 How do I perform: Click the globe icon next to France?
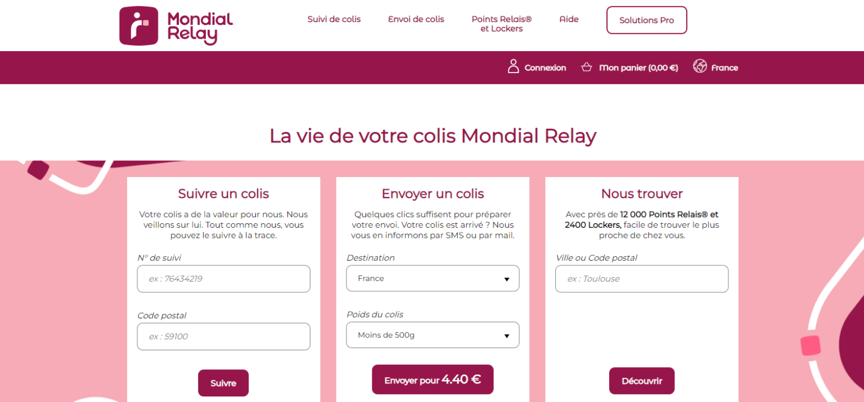pos(700,66)
